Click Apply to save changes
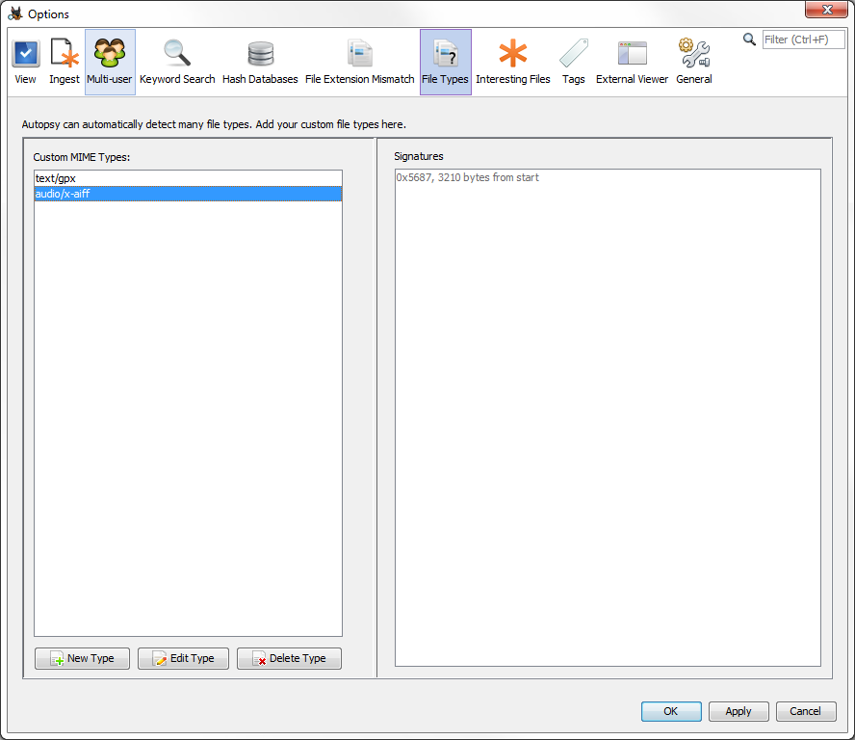This screenshot has height=740, width=855. (738, 711)
